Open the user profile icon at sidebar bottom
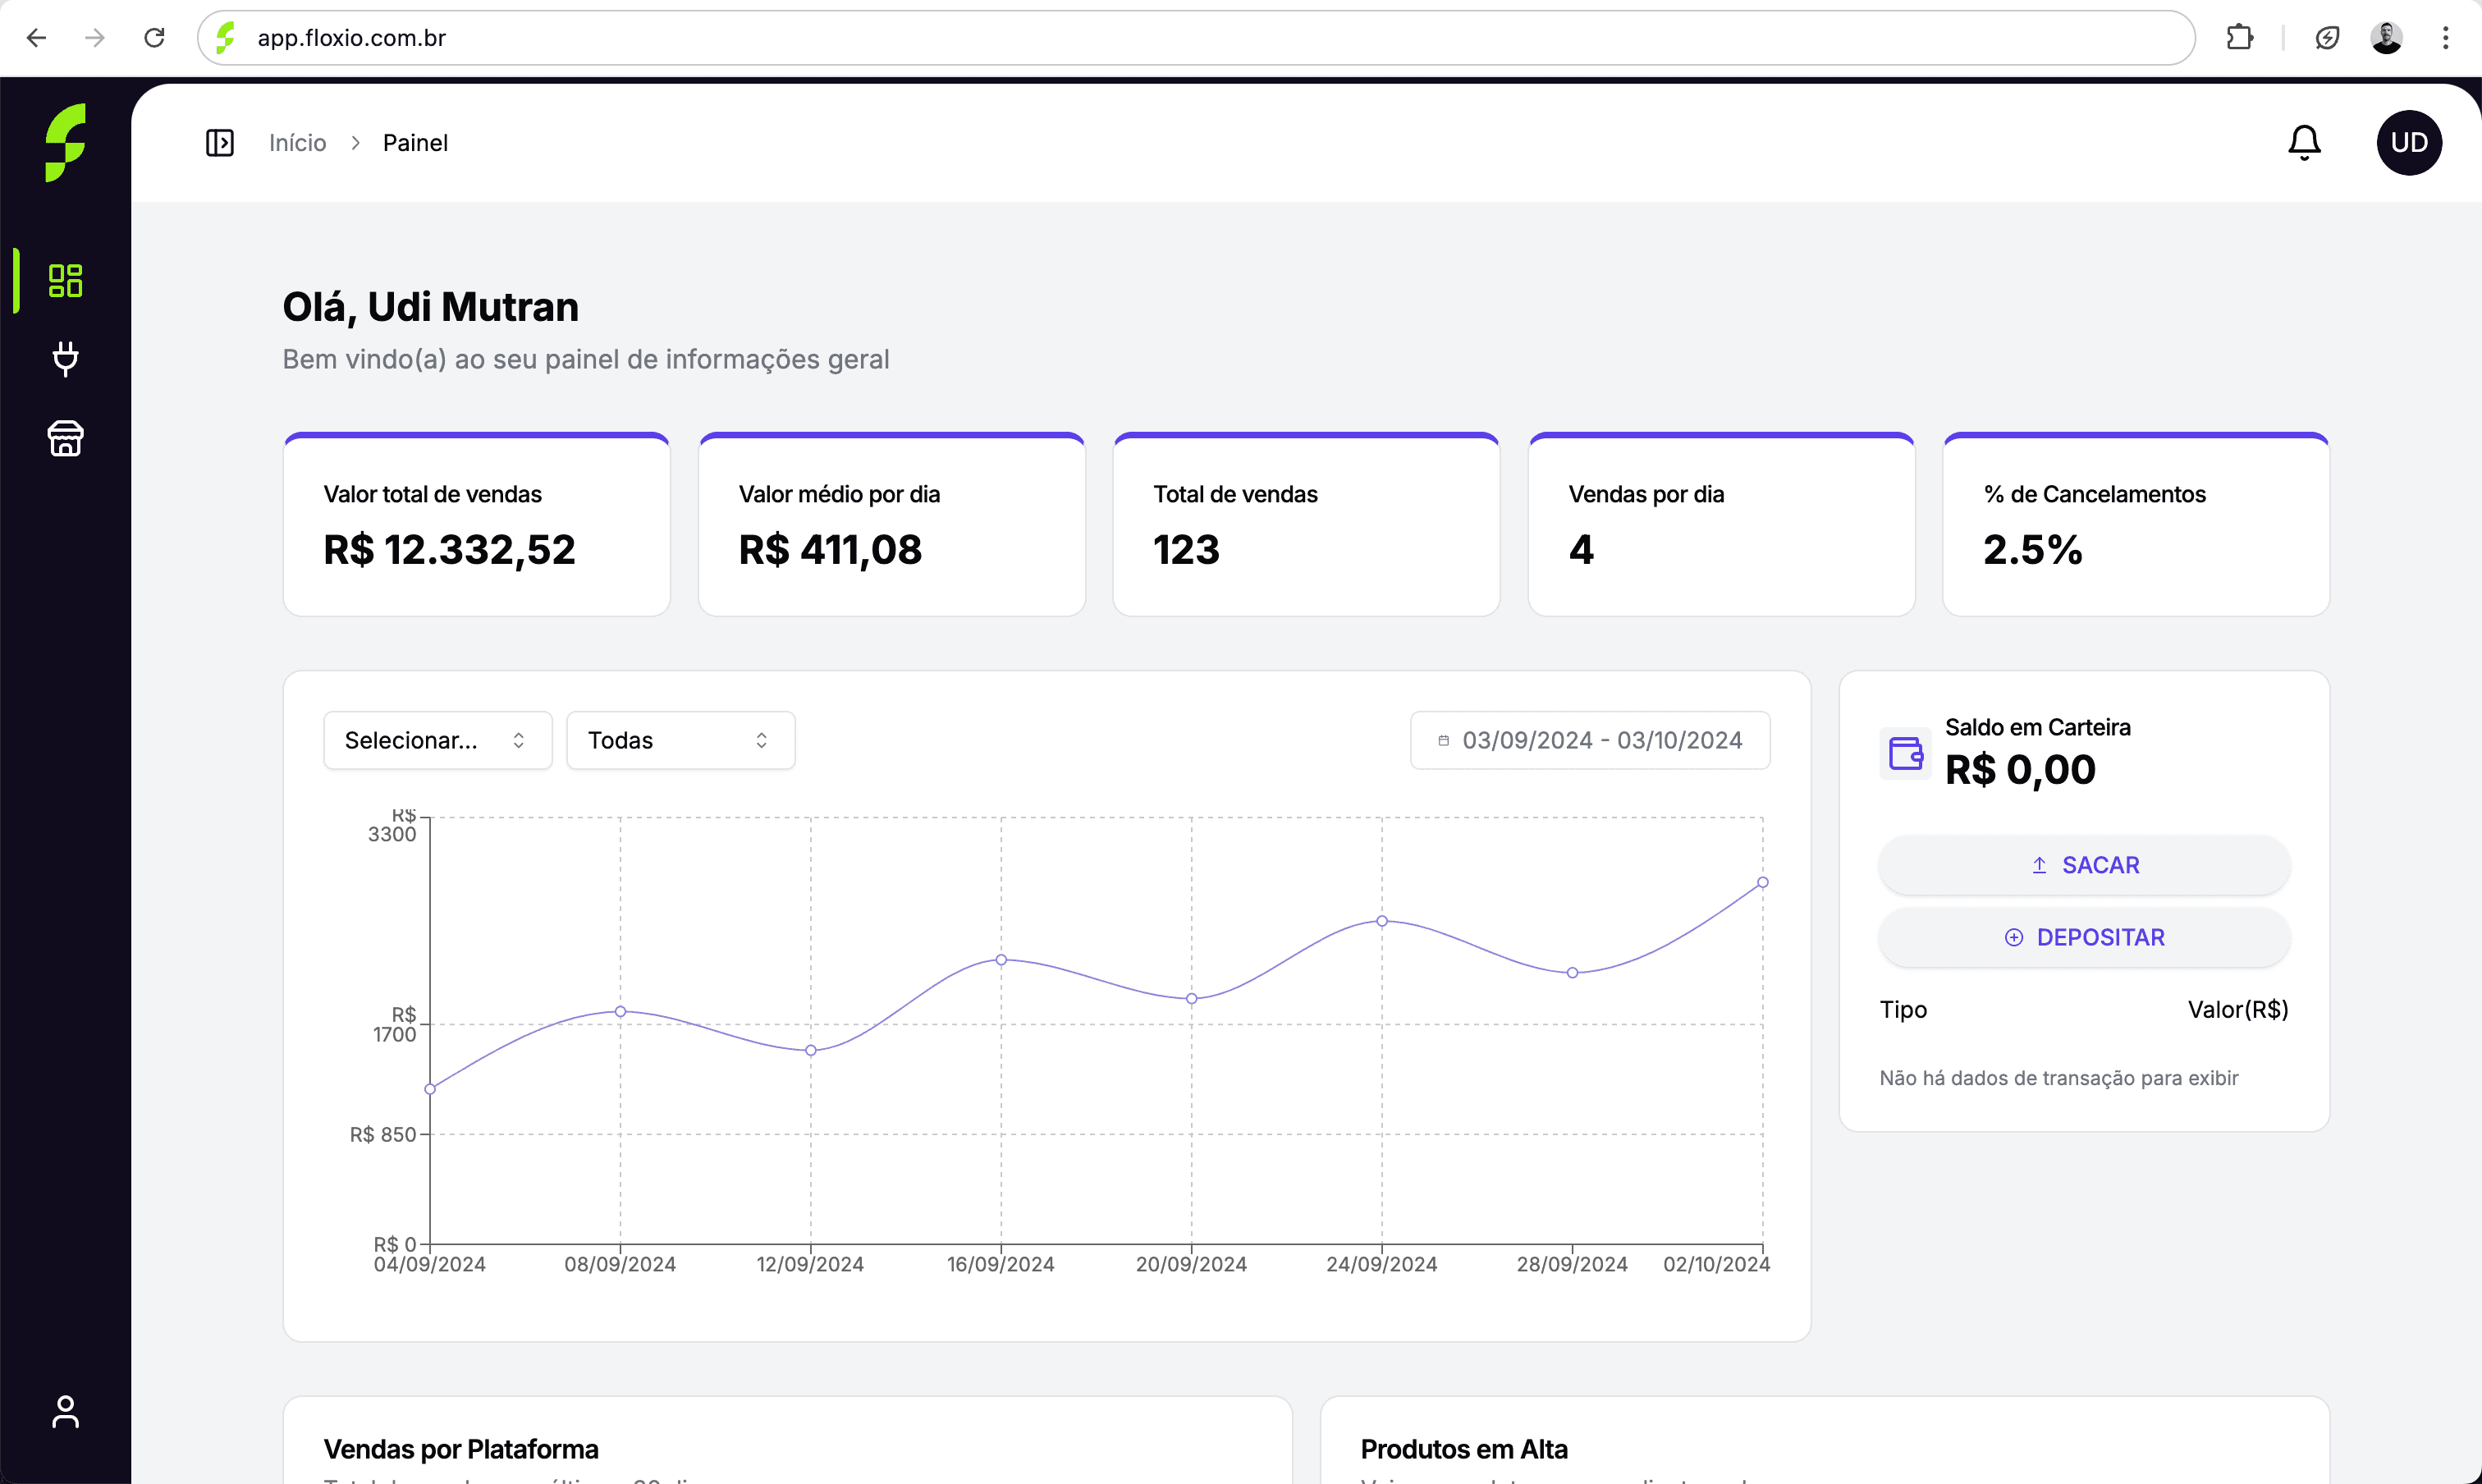The height and width of the screenshot is (1484, 2482). click(x=65, y=1411)
